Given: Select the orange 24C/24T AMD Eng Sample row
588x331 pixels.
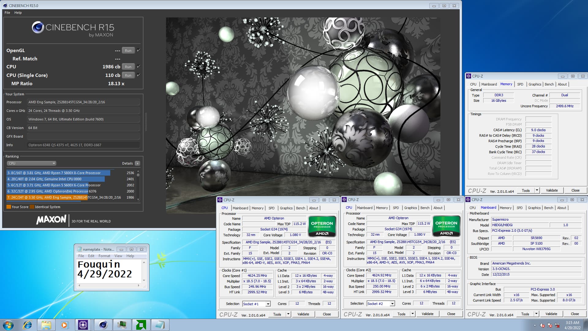Looking at the screenshot, I should coord(70,197).
